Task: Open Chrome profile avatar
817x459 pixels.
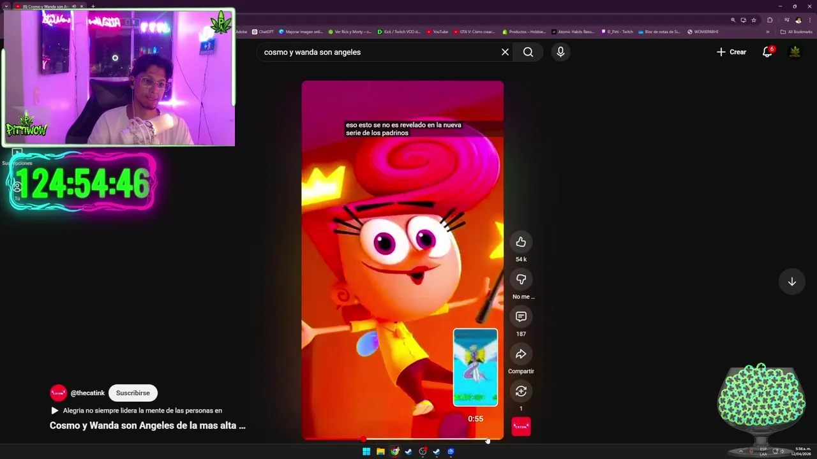Action: pyautogui.click(x=798, y=20)
